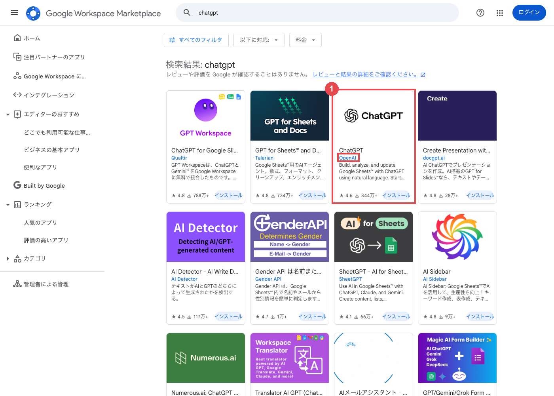Install ChatGPT for Google Sli... by Qualtir
This screenshot has height=396, width=554.
click(228, 195)
